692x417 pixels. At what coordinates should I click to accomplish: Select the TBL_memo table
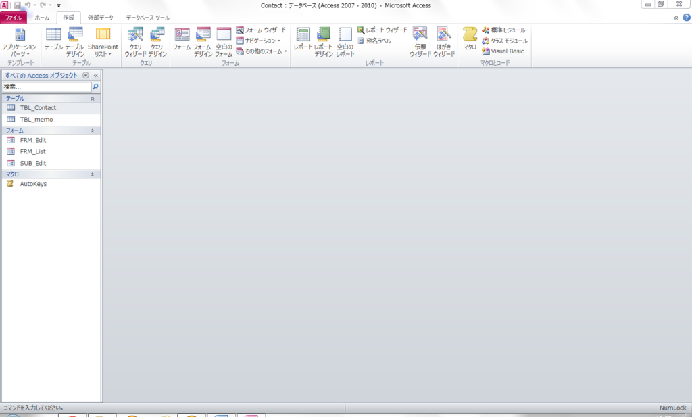tap(51, 119)
